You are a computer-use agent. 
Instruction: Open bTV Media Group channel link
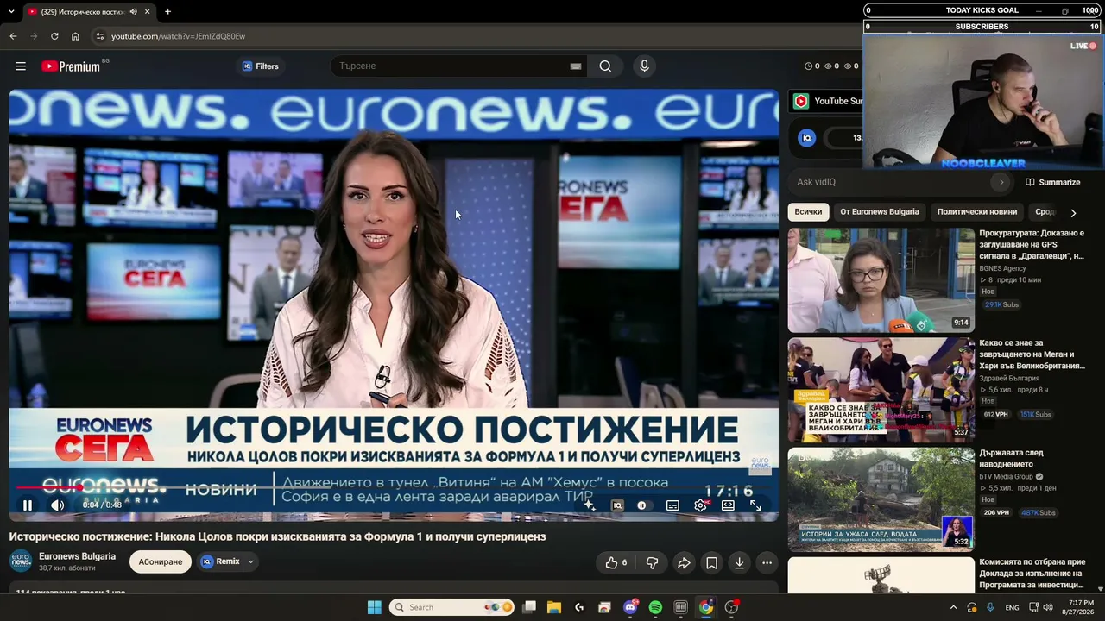pos(1006,476)
